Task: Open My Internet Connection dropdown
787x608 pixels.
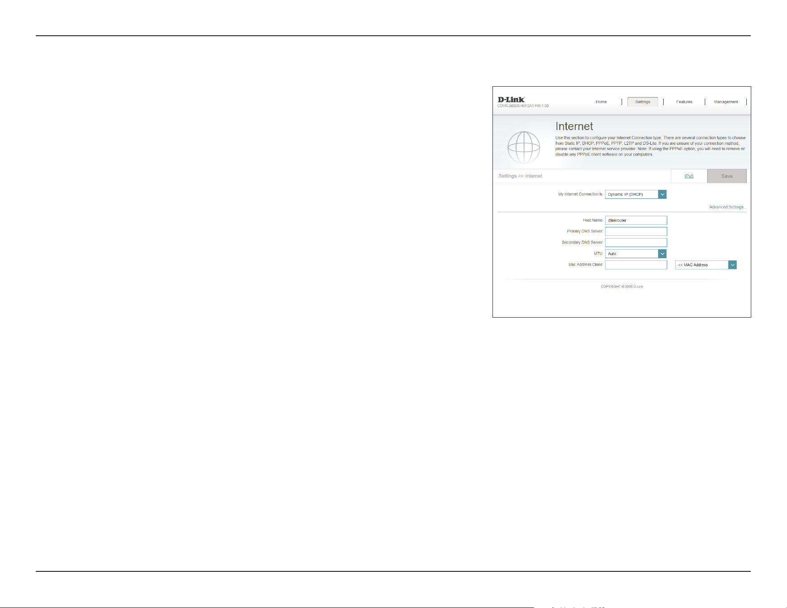Action: click(x=635, y=194)
